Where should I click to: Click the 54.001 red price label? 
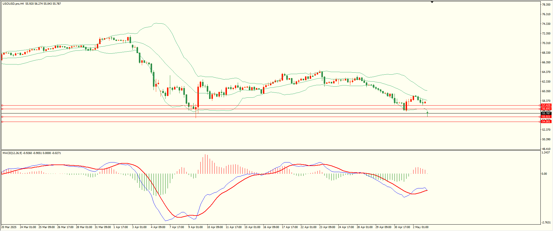pyautogui.click(x=546, y=122)
